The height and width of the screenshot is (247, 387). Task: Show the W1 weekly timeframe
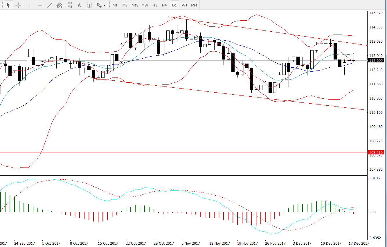(x=184, y=5)
